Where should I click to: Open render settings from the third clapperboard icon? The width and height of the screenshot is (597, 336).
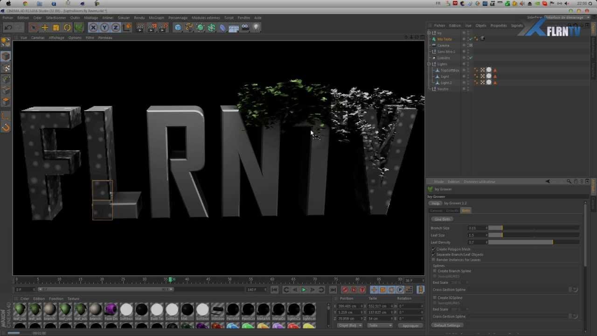coord(163,28)
